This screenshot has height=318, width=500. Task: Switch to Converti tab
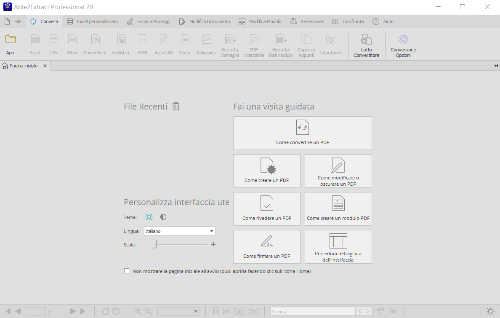point(44,21)
